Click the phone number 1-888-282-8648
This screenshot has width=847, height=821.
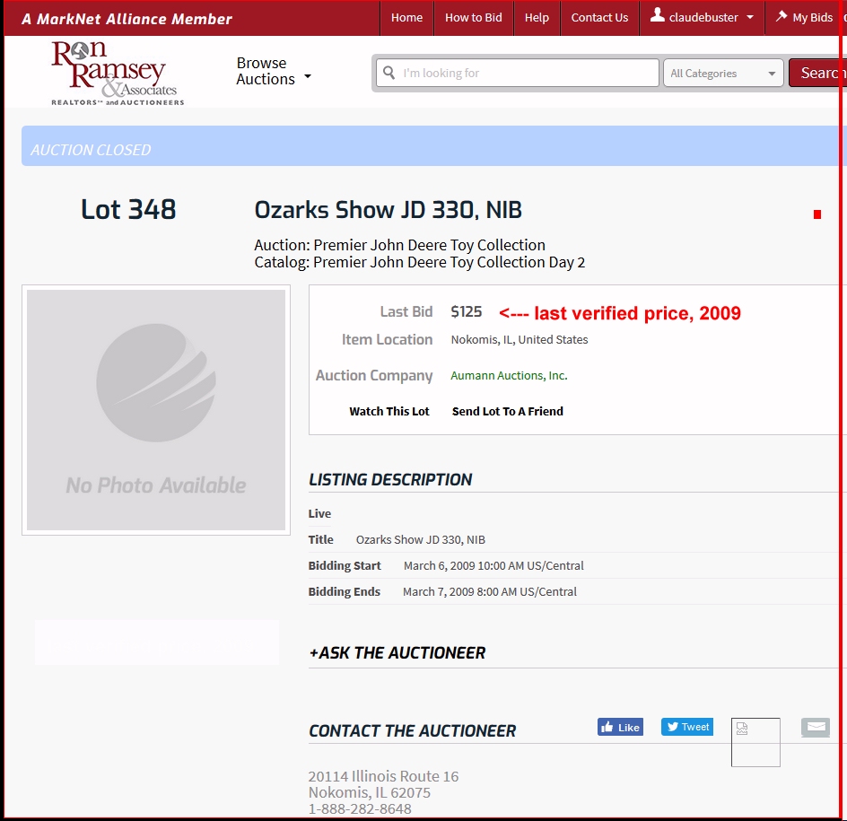360,808
